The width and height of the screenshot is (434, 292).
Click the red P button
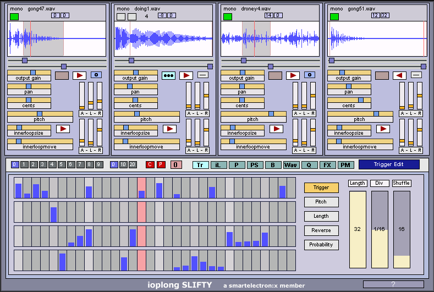point(161,164)
